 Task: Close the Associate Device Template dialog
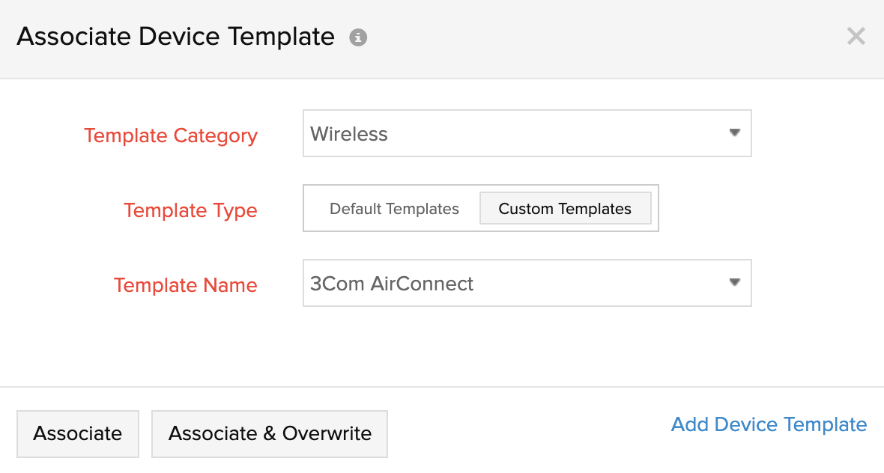(856, 36)
